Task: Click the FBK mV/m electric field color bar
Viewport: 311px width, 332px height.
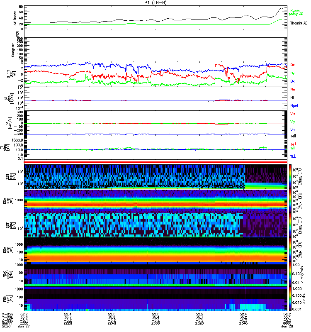Action: point(290,274)
